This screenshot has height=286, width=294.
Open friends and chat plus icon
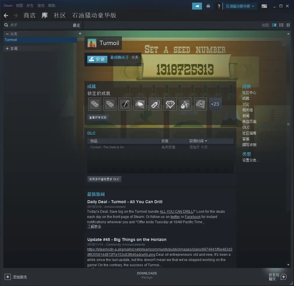click(x=284, y=277)
